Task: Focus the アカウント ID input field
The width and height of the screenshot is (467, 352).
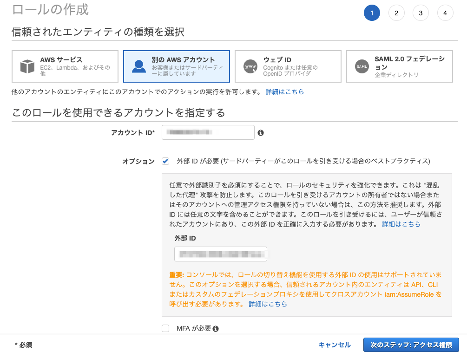Action: tap(208, 132)
